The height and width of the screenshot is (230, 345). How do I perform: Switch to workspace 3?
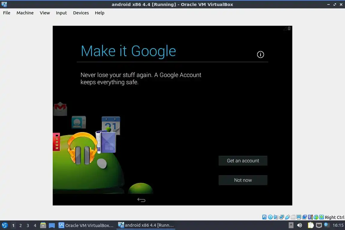(x=28, y=226)
